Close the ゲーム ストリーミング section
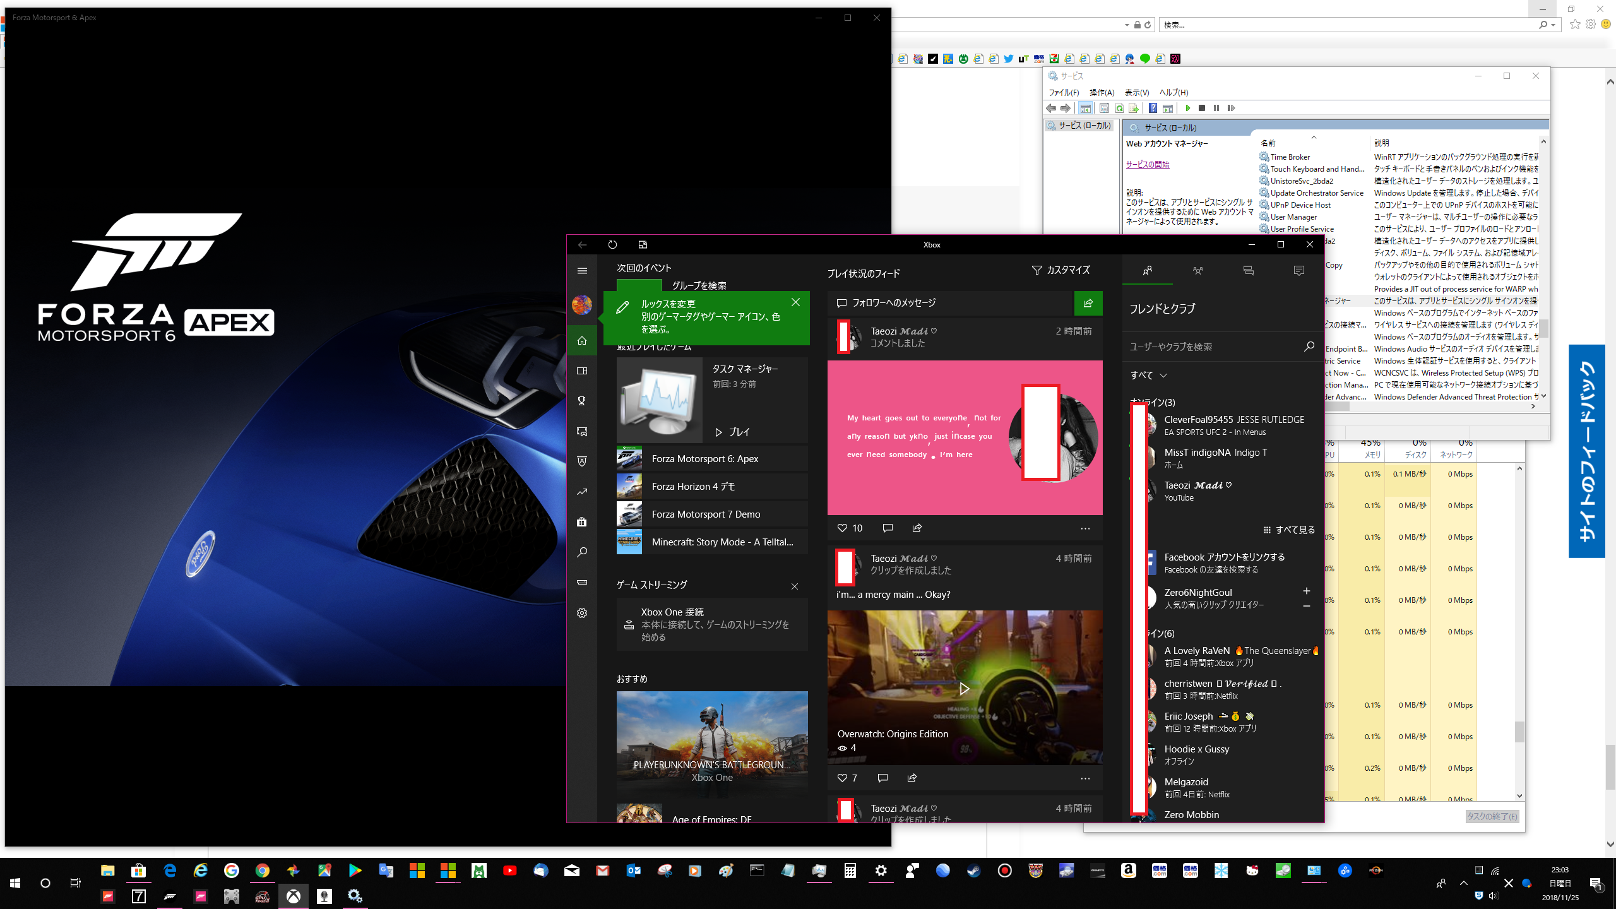This screenshot has height=909, width=1616. click(795, 586)
